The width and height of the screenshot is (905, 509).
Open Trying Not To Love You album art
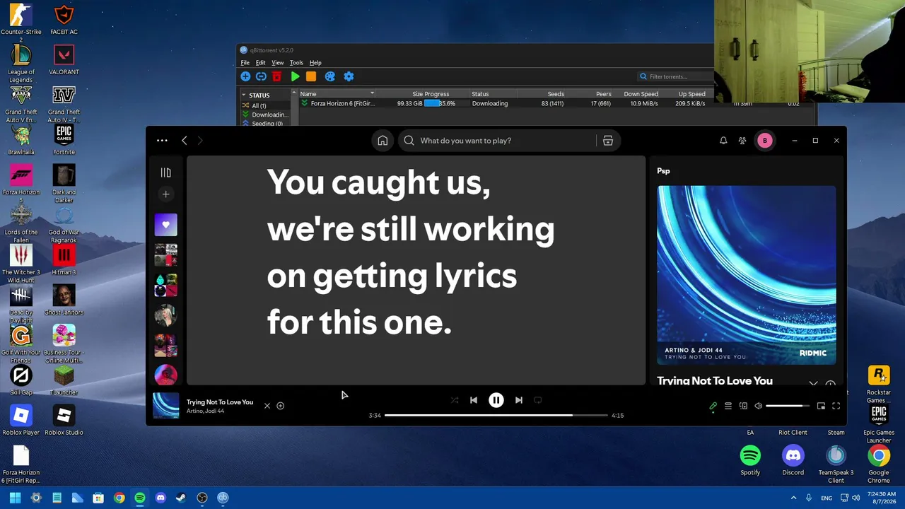tap(747, 275)
